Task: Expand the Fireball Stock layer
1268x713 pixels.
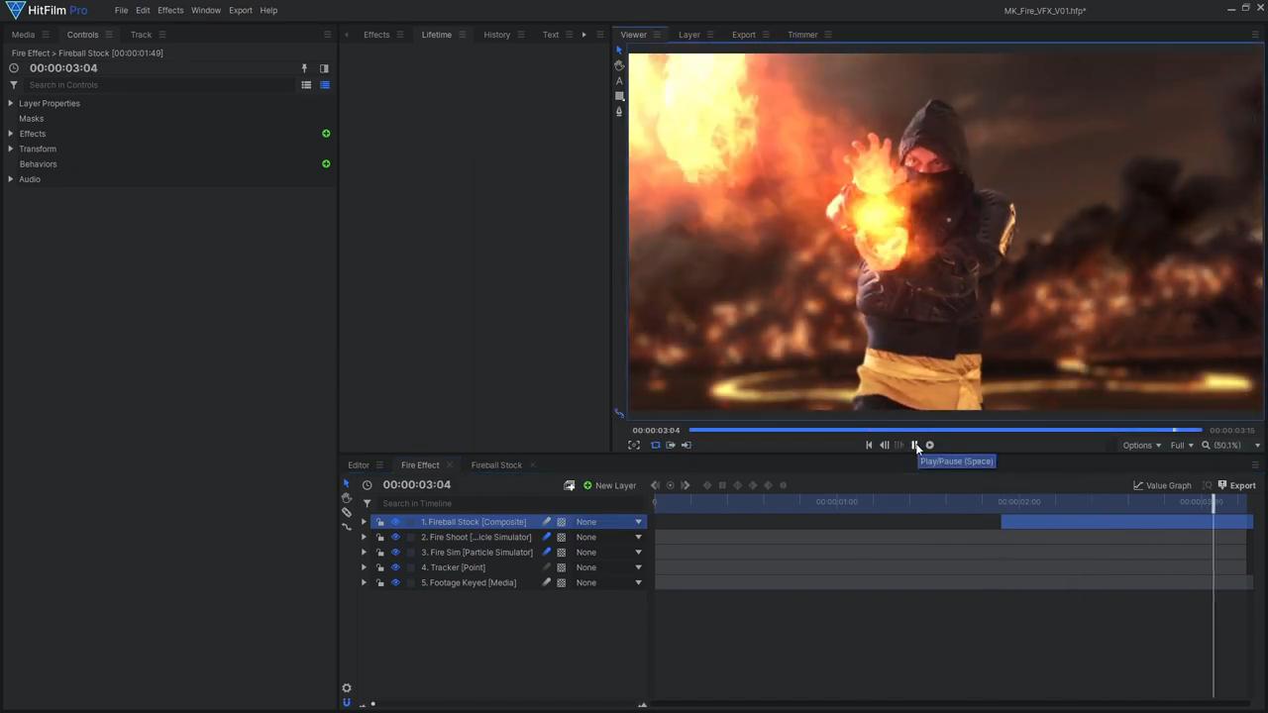Action: 364,522
